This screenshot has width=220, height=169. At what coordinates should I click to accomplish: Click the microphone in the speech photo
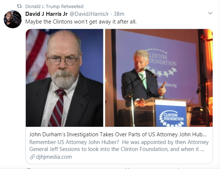click(150, 73)
